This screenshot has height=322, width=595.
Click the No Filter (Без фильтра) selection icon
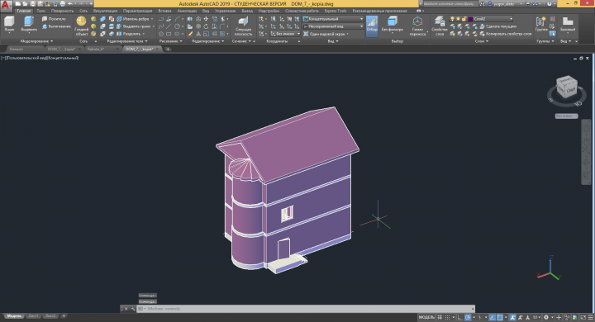click(393, 23)
